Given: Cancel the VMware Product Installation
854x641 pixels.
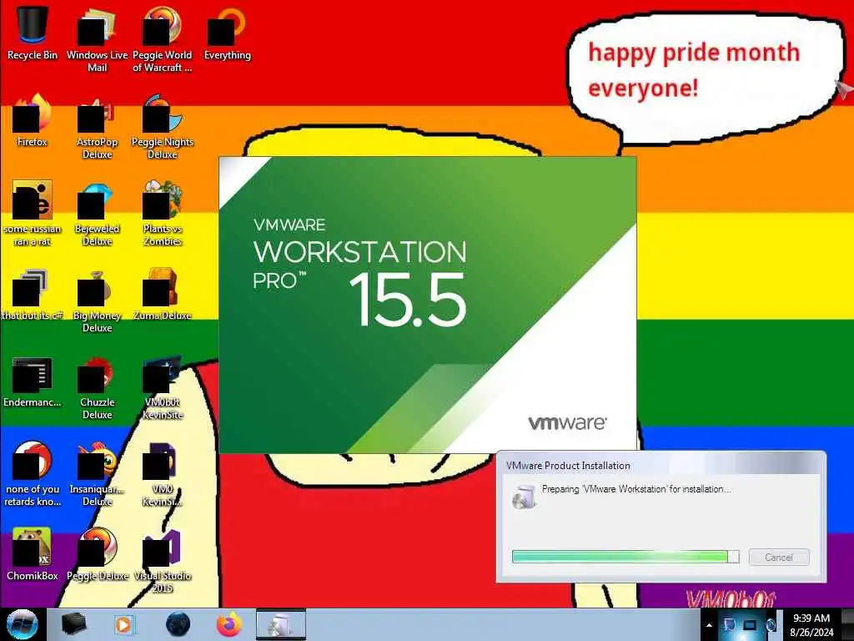Looking at the screenshot, I should 779,557.
